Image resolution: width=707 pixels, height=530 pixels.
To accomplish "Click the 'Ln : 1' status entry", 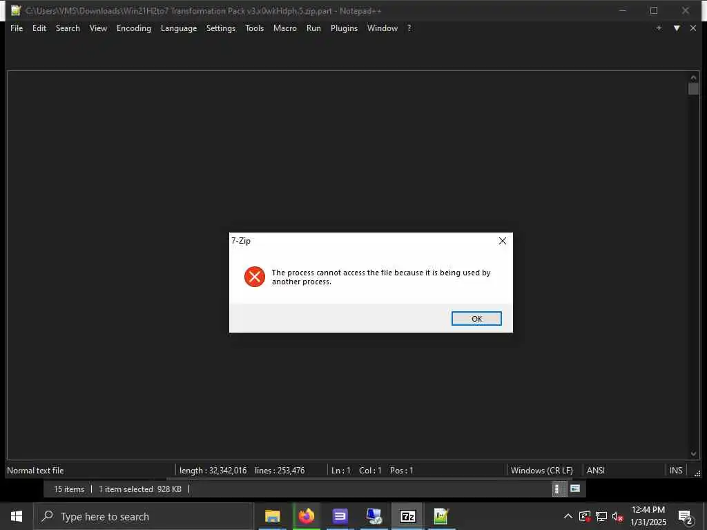I will [341, 471].
